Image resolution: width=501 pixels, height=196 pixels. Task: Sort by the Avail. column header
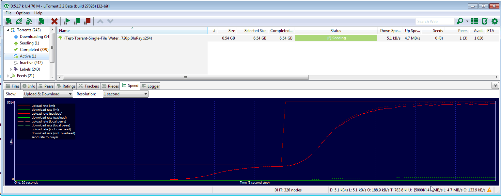coord(477,30)
